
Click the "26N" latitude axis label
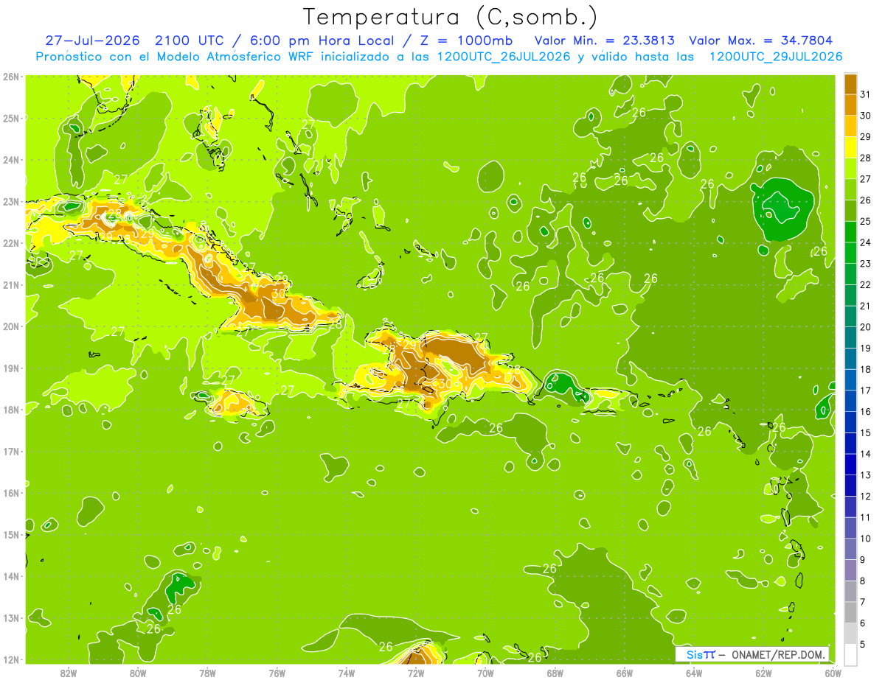point(11,77)
